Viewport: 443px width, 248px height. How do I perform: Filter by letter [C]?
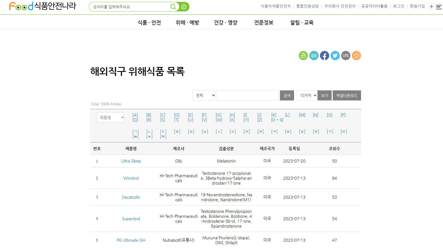(x=163, y=115)
